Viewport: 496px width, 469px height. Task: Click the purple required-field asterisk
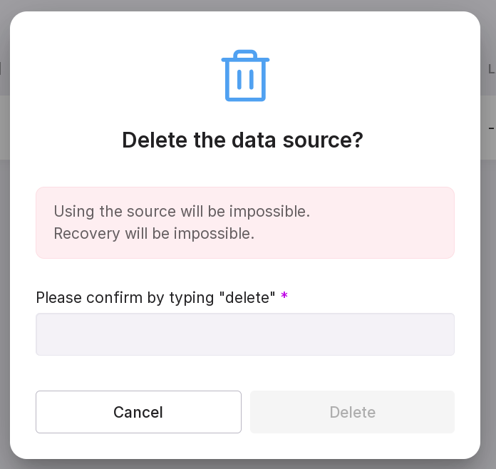[284, 297]
